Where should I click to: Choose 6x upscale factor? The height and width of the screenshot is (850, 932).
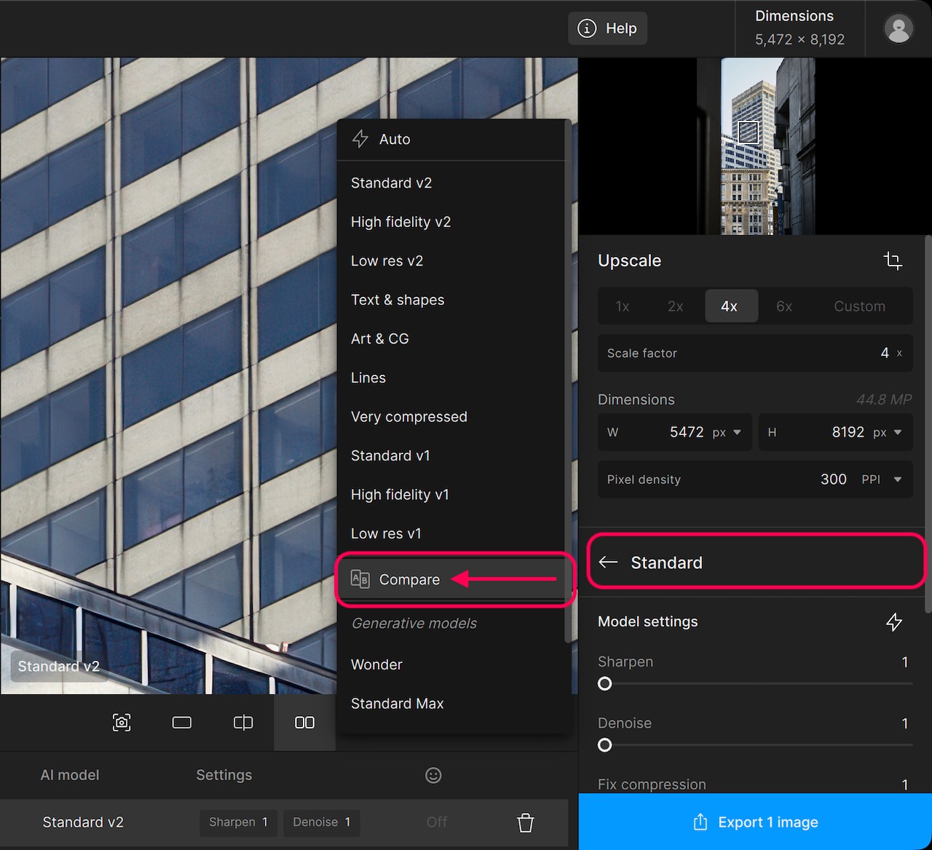[x=784, y=306]
